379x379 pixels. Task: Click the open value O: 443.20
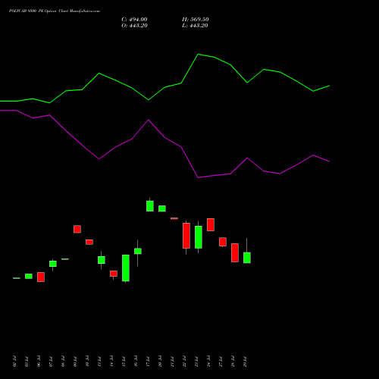click(134, 26)
